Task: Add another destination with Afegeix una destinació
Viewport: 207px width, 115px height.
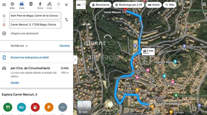Action: point(24,34)
